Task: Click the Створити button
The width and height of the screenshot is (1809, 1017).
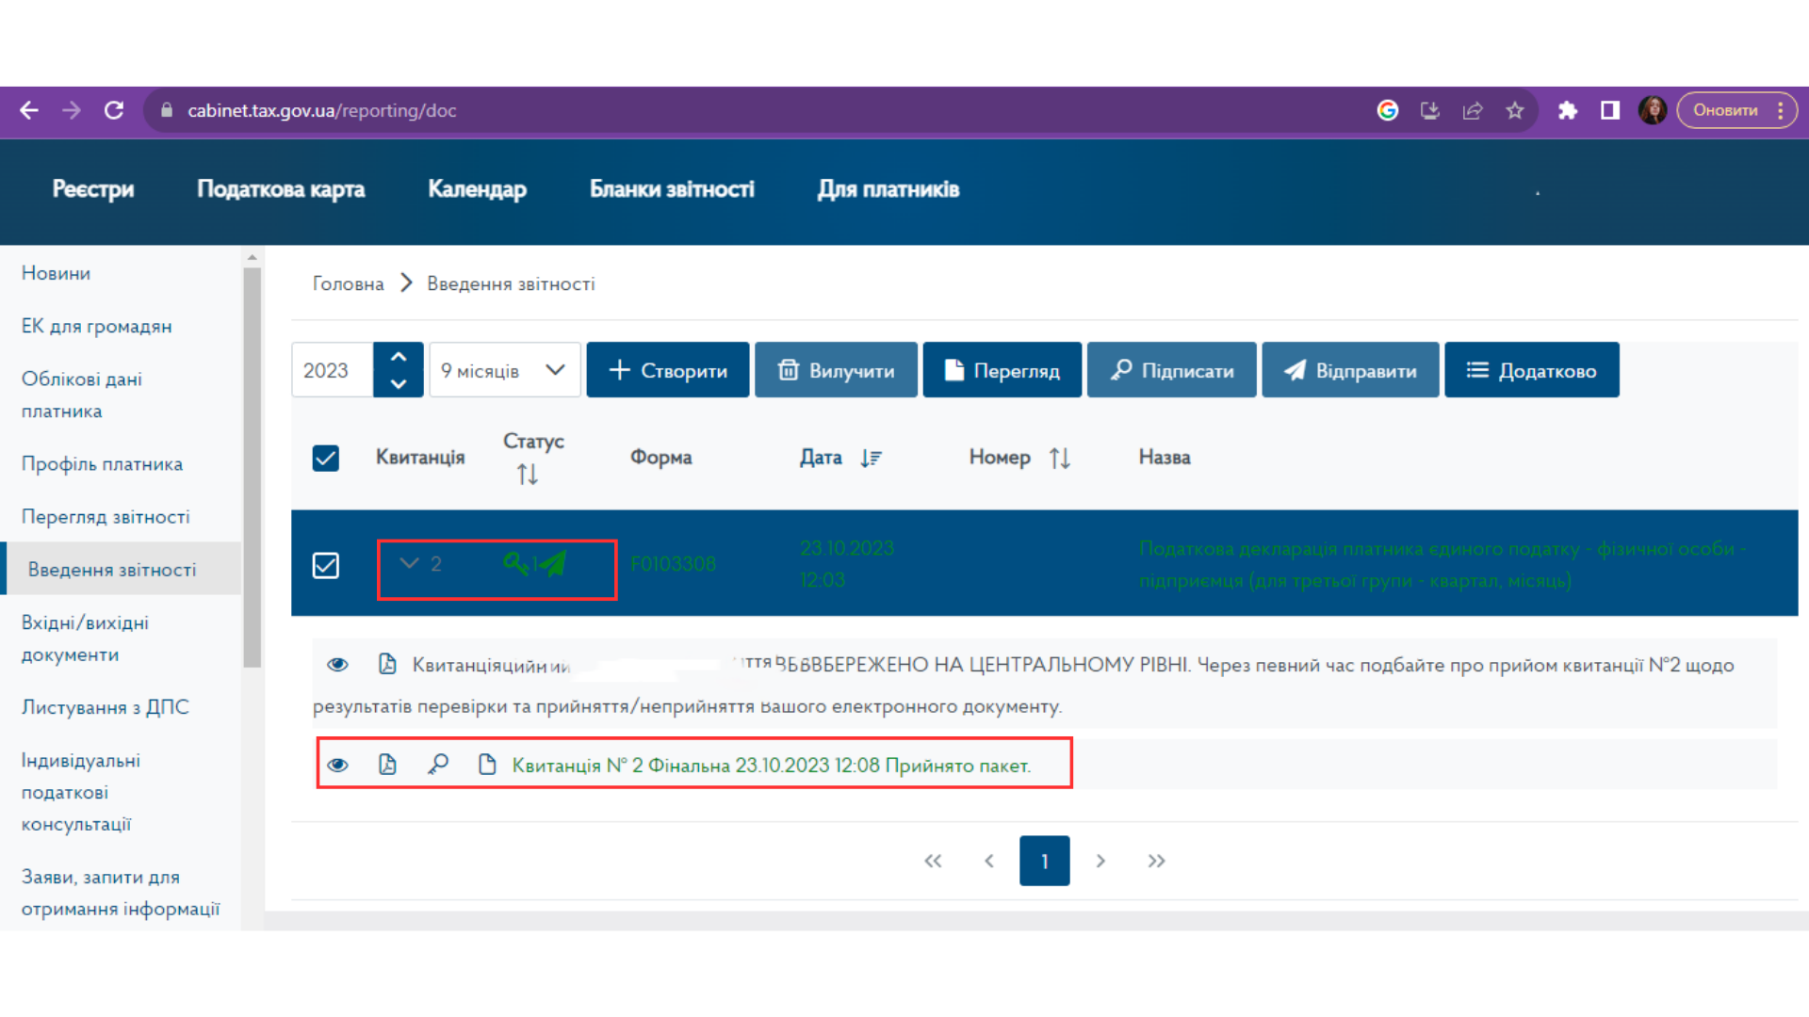Action: pyautogui.click(x=668, y=370)
